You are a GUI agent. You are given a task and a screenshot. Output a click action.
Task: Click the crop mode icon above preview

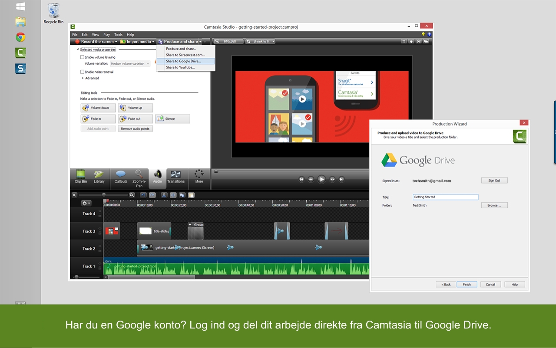point(404,41)
